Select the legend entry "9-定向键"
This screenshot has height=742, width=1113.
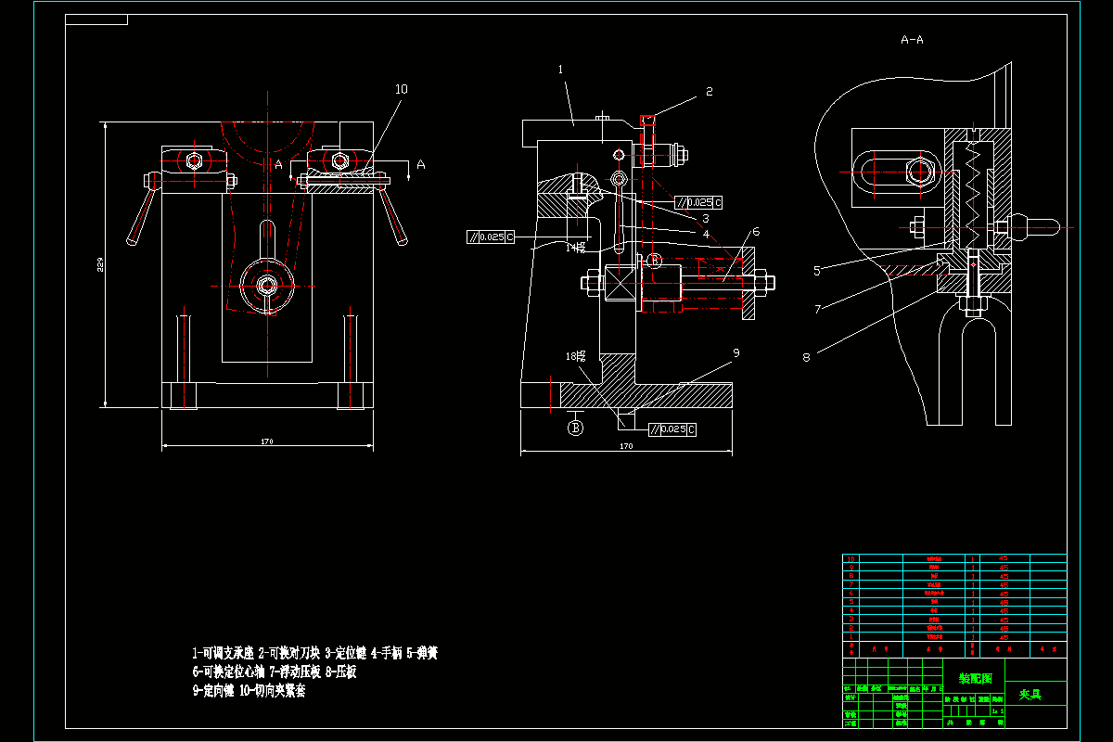click(213, 691)
